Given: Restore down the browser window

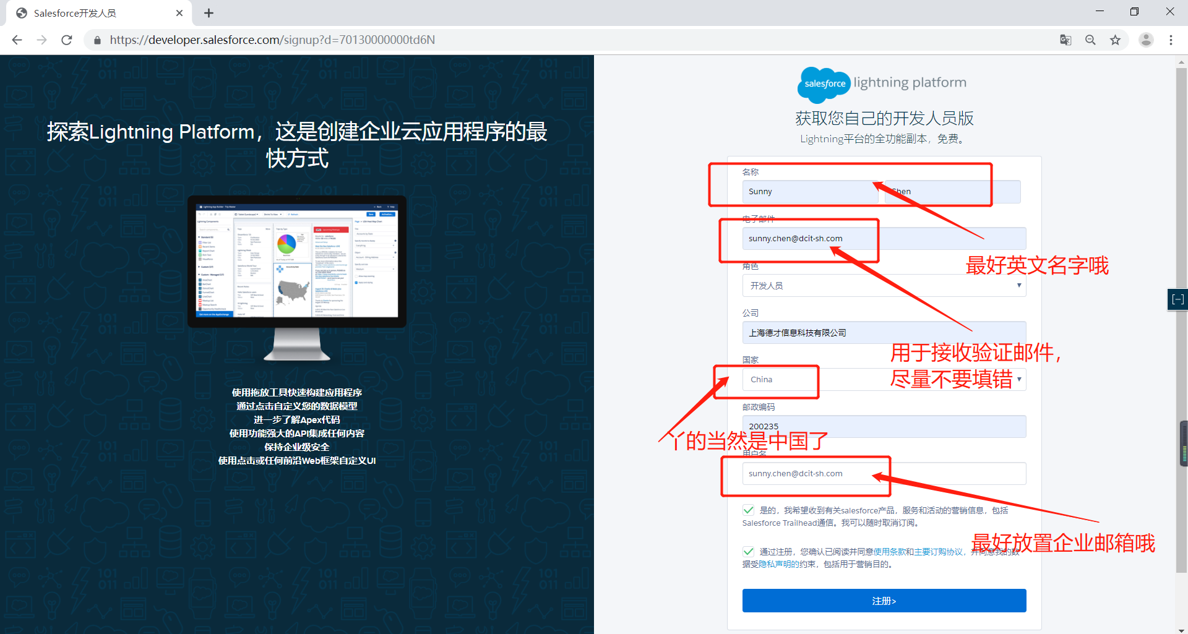Looking at the screenshot, I should (1134, 12).
